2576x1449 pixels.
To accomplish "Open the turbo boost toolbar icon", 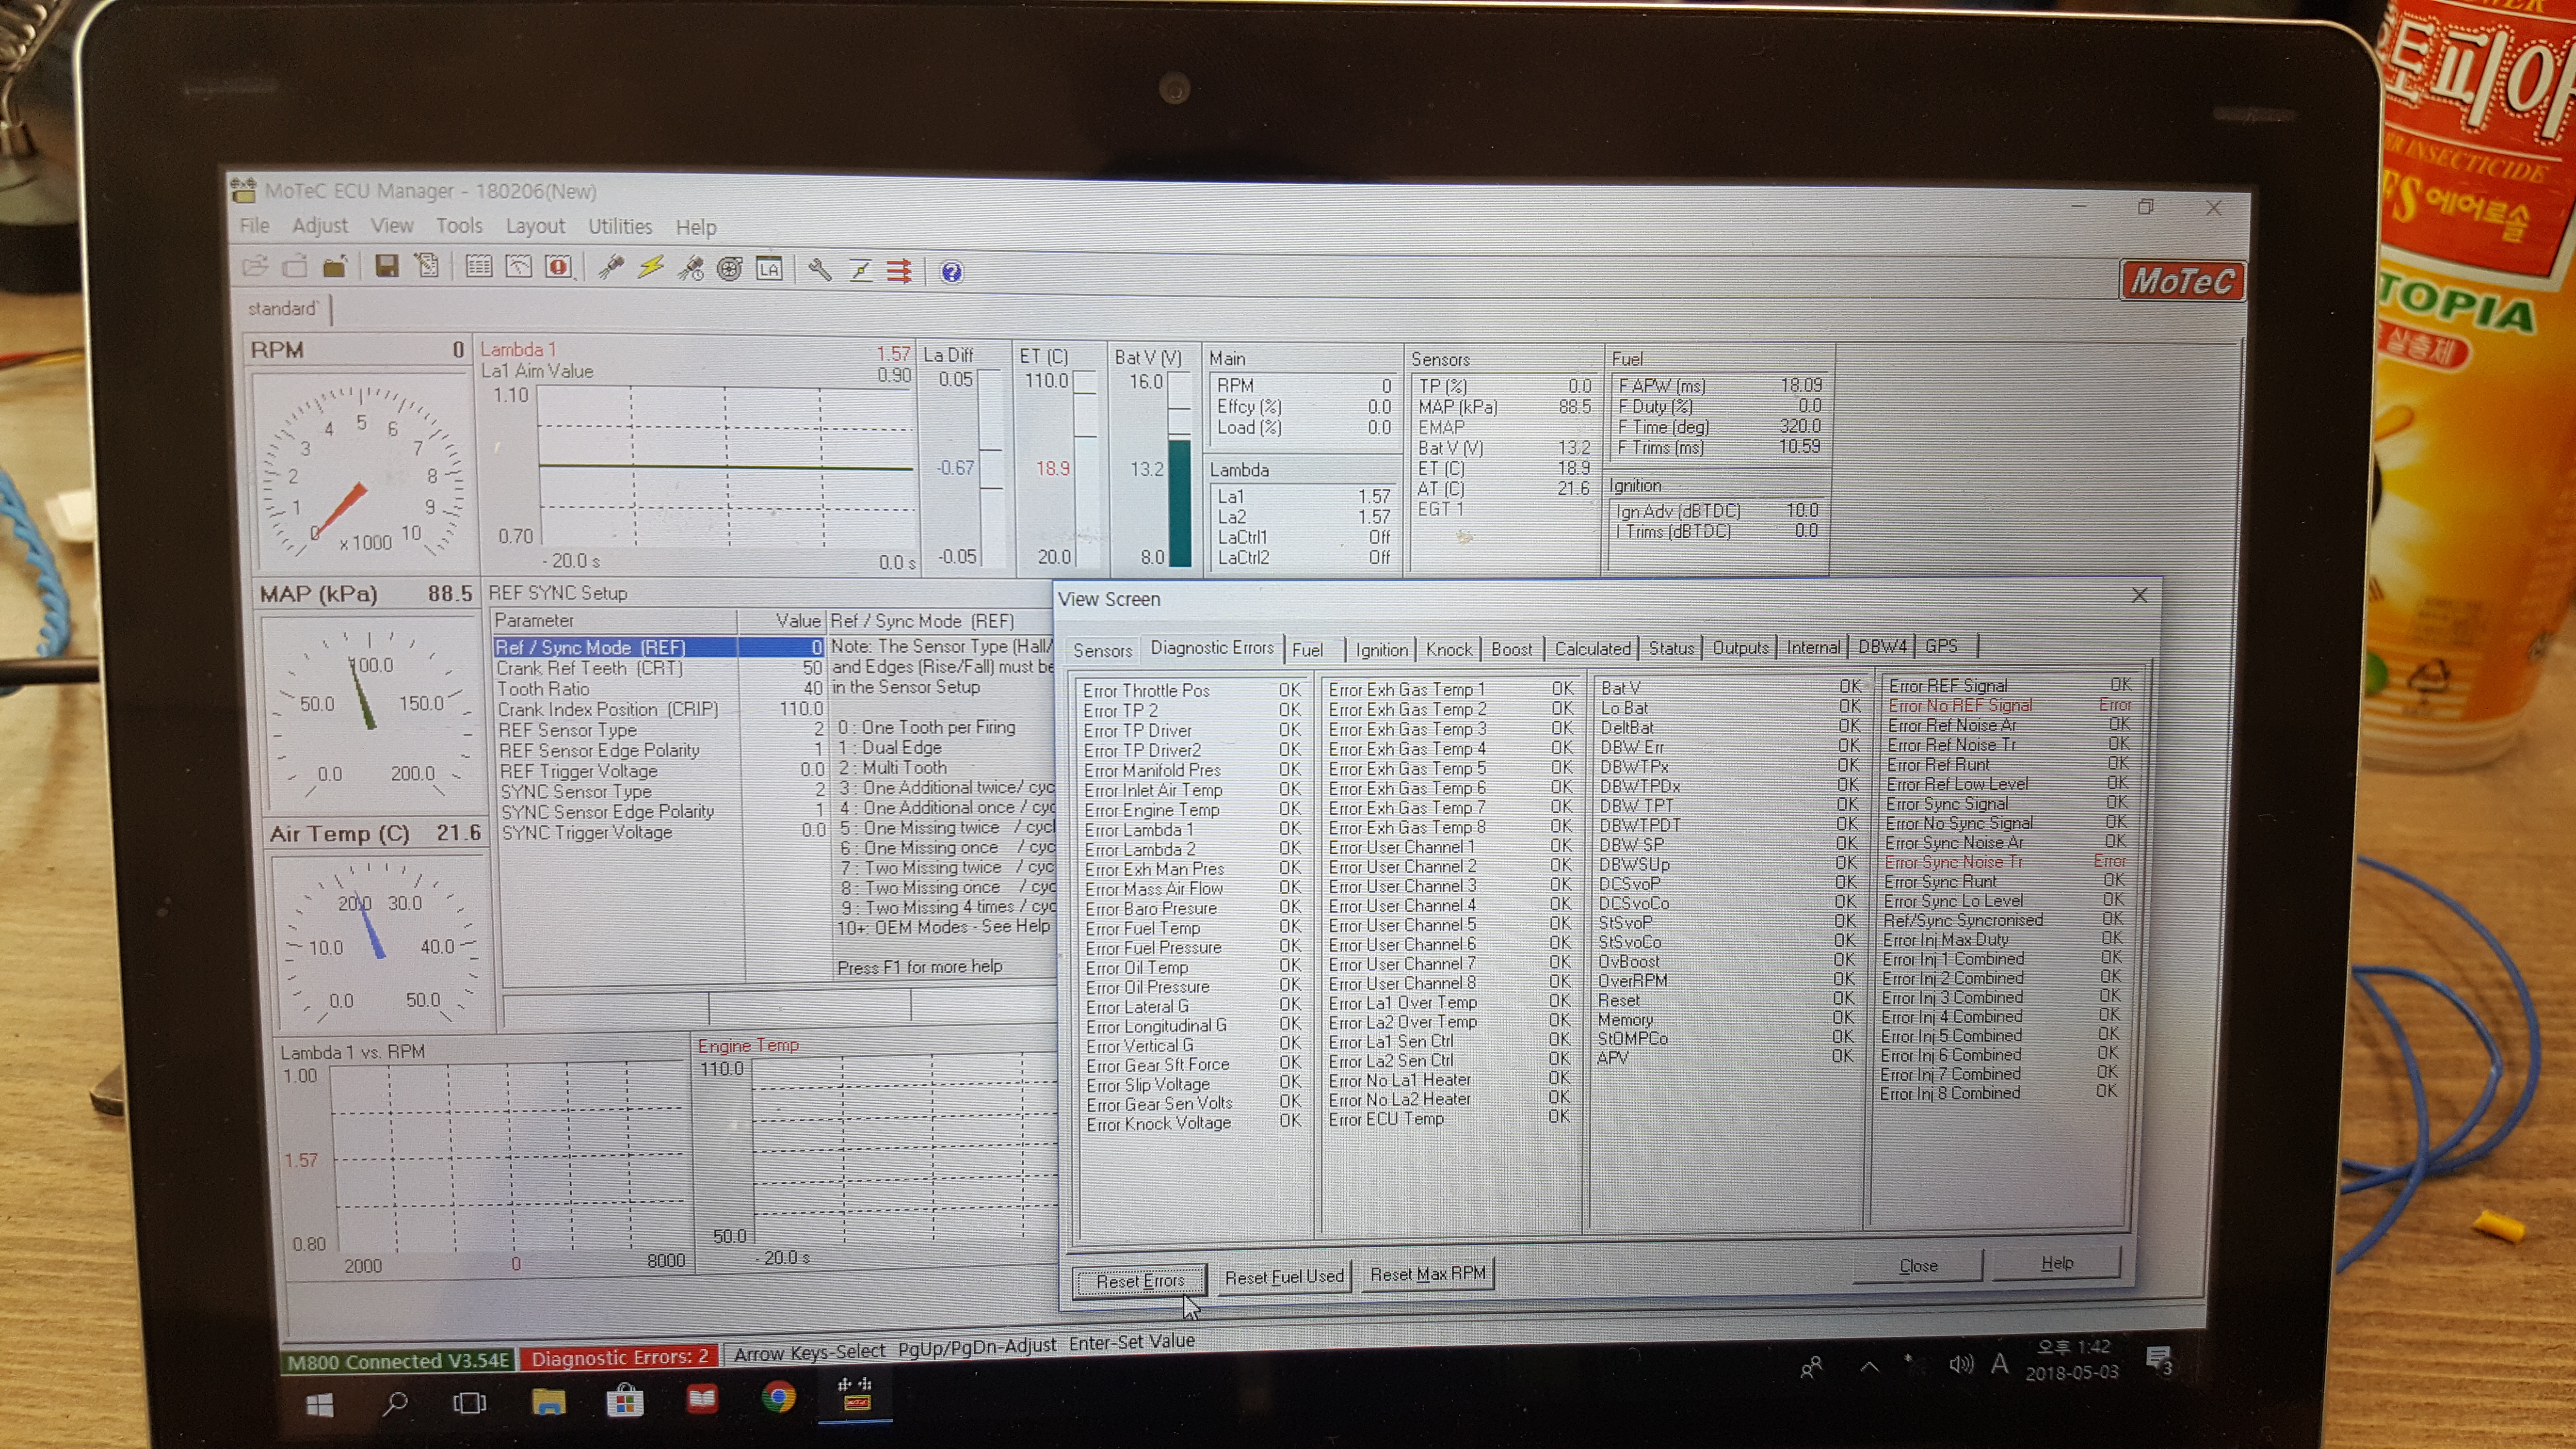I will click(x=730, y=269).
